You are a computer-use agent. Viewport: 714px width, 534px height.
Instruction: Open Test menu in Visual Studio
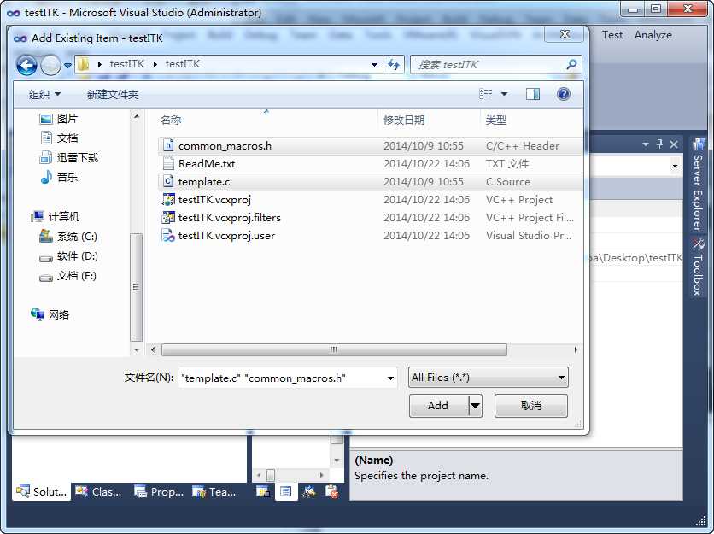(612, 35)
